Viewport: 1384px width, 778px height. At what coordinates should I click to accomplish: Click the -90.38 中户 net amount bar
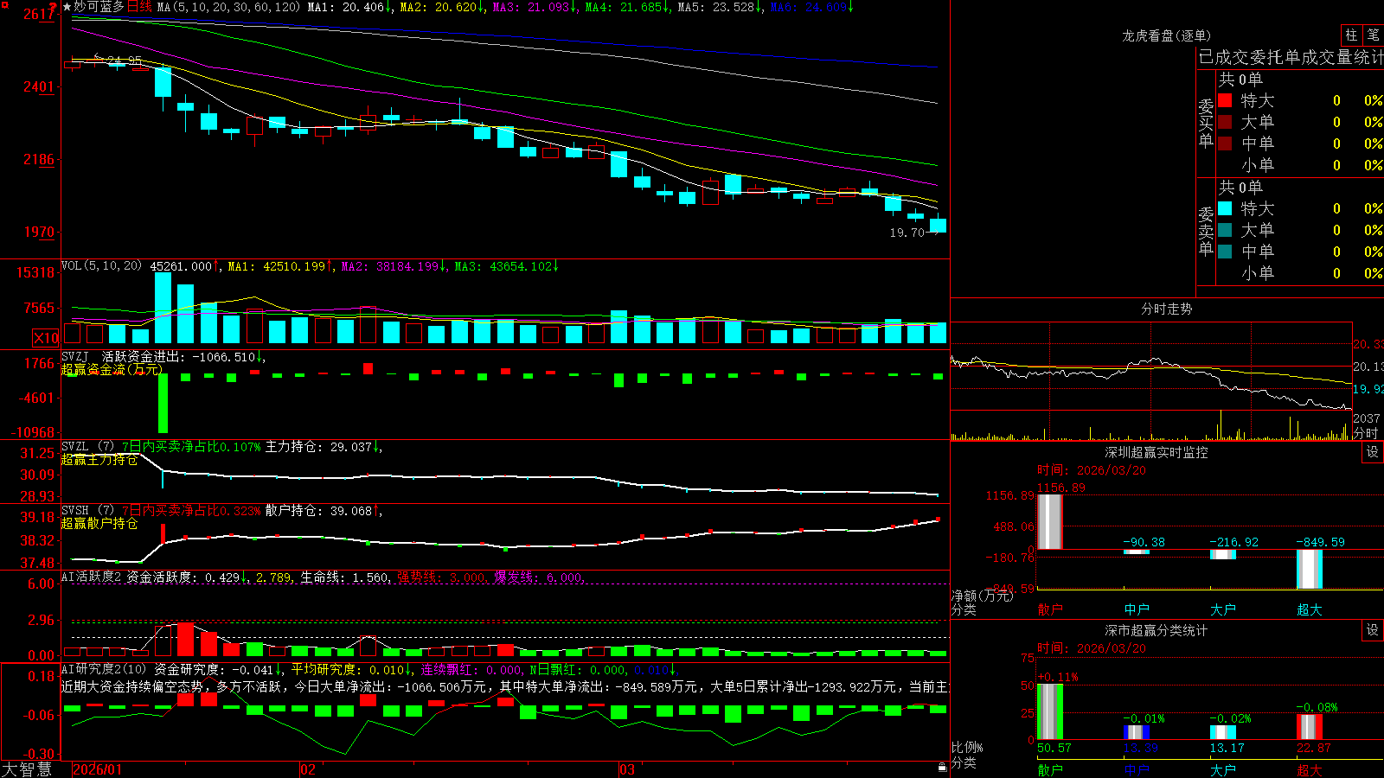pyautogui.click(x=1136, y=552)
